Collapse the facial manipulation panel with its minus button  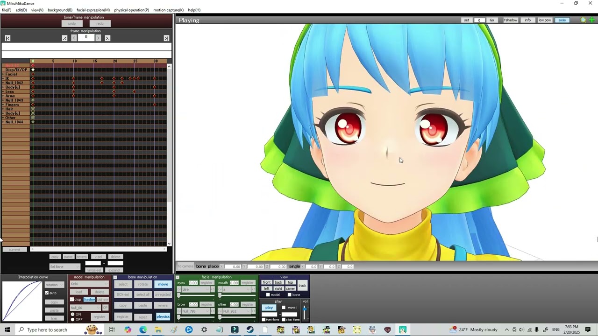(178, 277)
